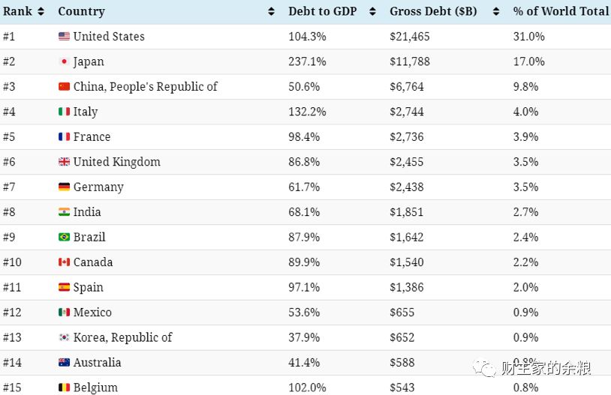The width and height of the screenshot is (611, 395).
Task: Click Belgium's 102.0% debt ratio
Action: tap(307, 388)
